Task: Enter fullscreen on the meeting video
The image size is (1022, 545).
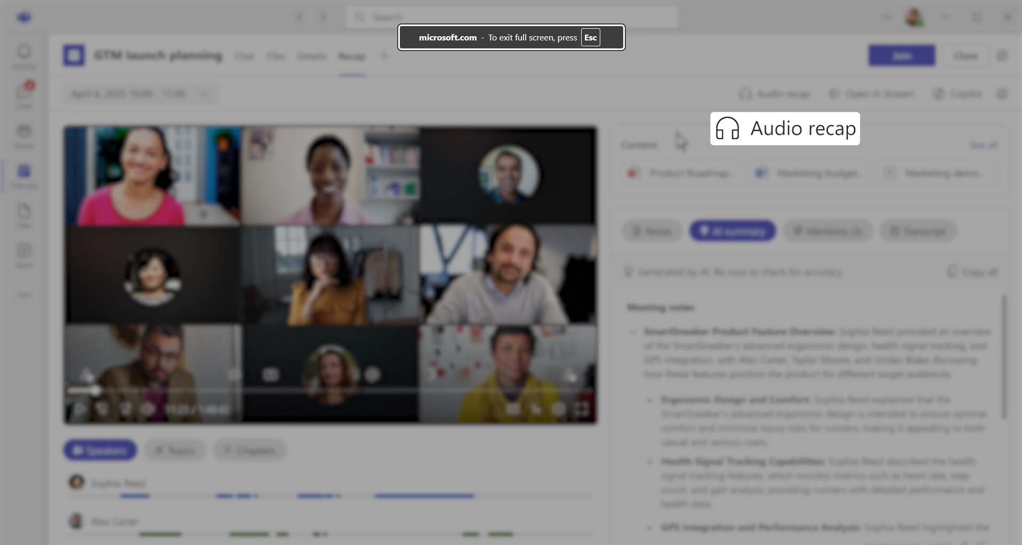Action: [582, 409]
